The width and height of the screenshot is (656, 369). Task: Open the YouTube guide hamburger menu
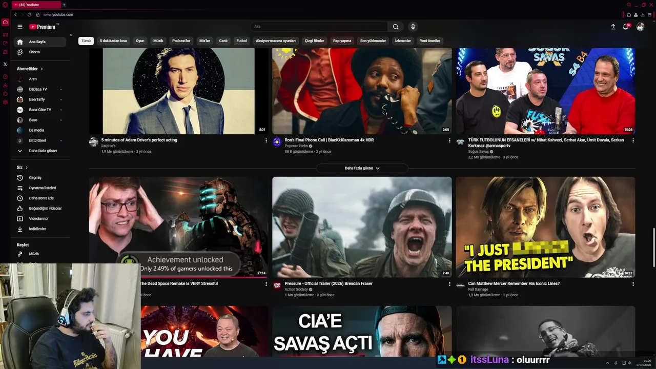(20, 27)
